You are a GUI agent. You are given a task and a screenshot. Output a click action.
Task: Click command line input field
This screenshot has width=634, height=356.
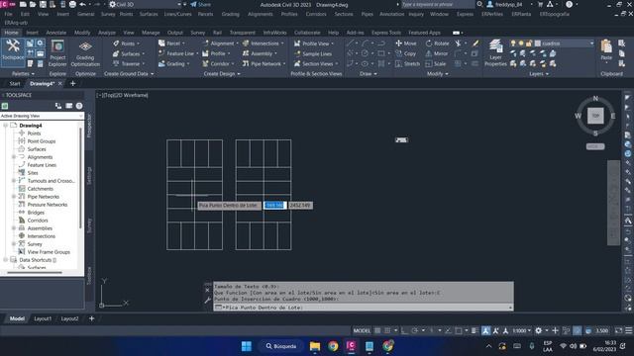[x=364, y=308]
